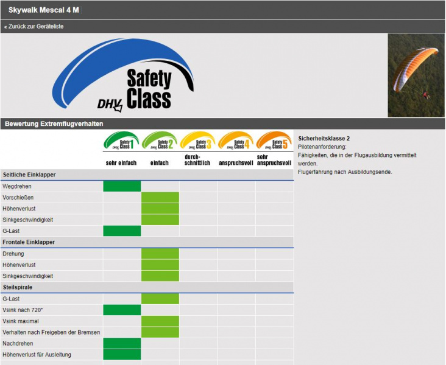Click the Skywalk Mescal 4 M title
The image size is (446, 365).
[43, 10]
